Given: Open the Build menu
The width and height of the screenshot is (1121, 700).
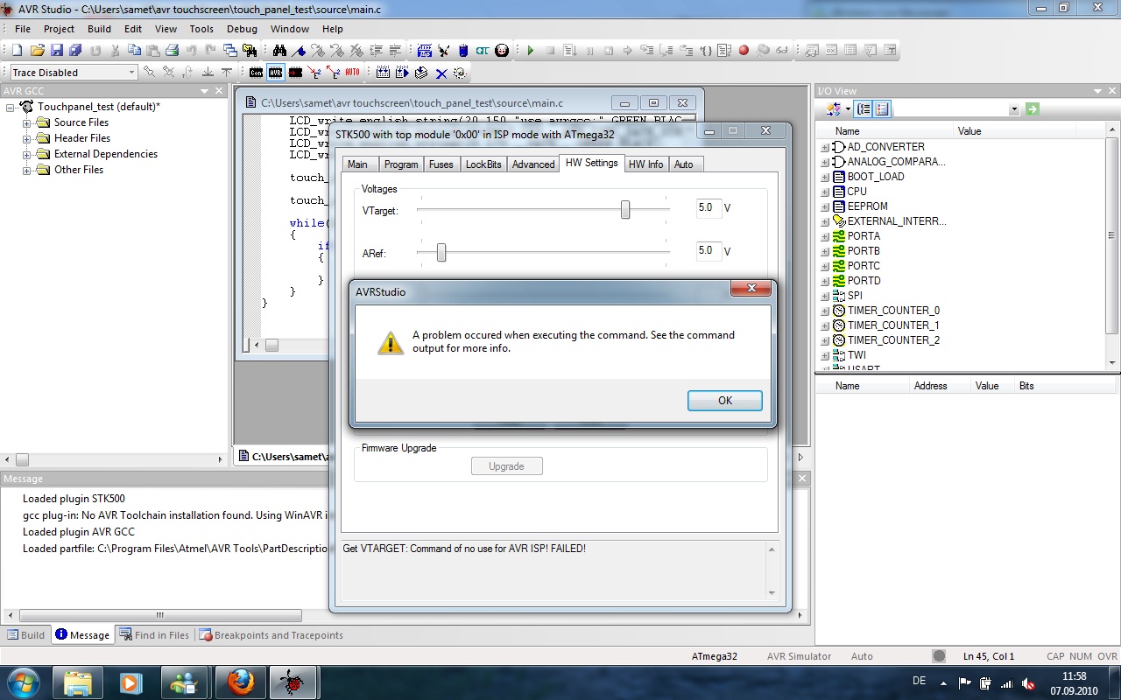Looking at the screenshot, I should 99,29.
